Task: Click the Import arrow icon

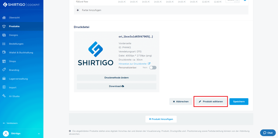Action: (4, 87)
